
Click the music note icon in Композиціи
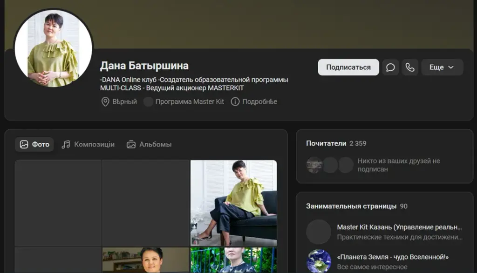point(66,144)
